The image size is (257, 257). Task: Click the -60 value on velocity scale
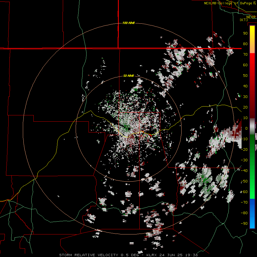[244, 192]
